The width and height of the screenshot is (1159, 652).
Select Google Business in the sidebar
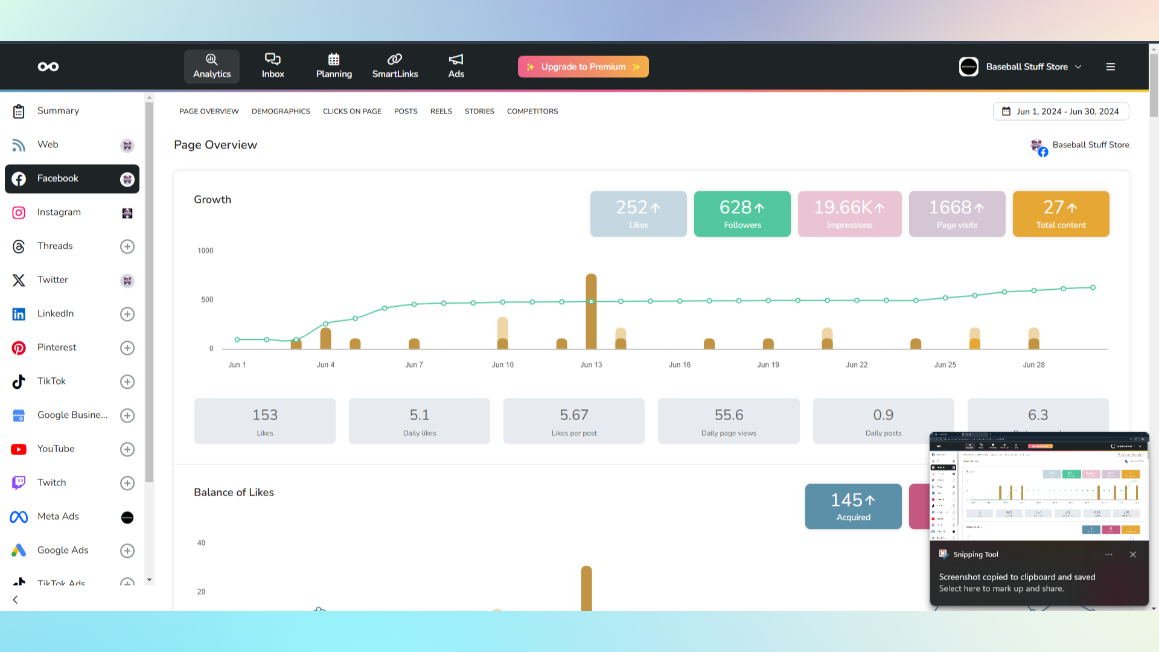[72, 415]
